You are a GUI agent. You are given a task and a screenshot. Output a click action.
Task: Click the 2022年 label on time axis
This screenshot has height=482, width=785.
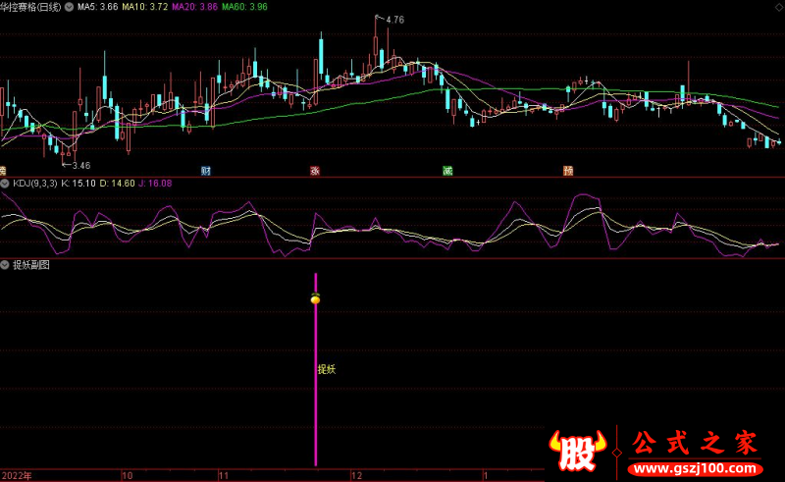(17, 475)
